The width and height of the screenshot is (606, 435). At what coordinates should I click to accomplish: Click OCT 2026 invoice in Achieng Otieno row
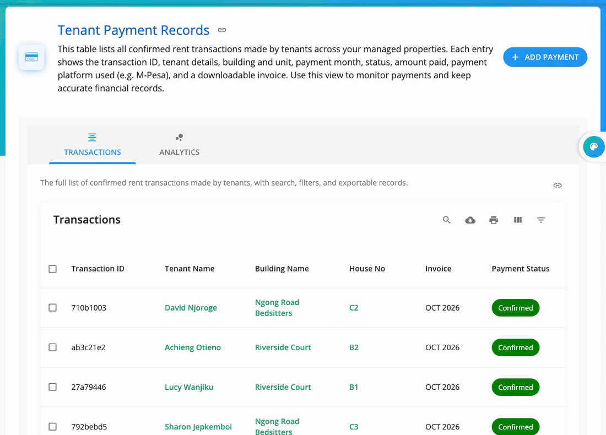coord(442,347)
